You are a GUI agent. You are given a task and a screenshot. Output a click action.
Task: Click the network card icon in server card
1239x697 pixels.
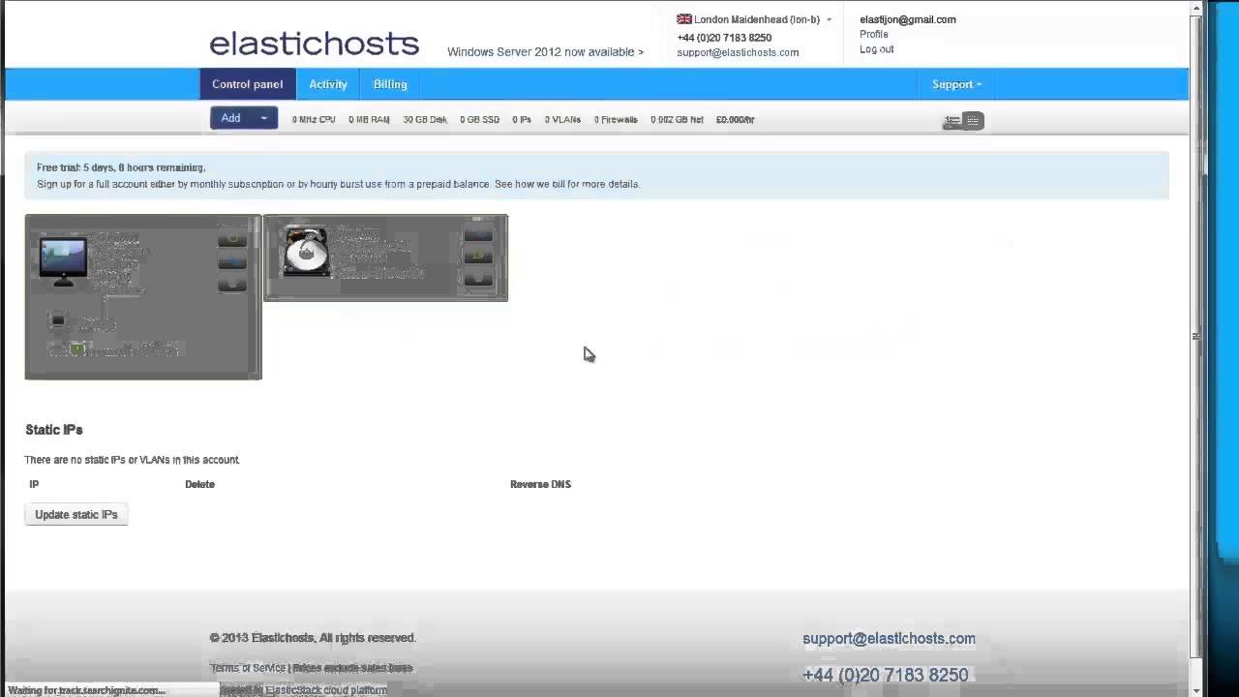pos(58,321)
